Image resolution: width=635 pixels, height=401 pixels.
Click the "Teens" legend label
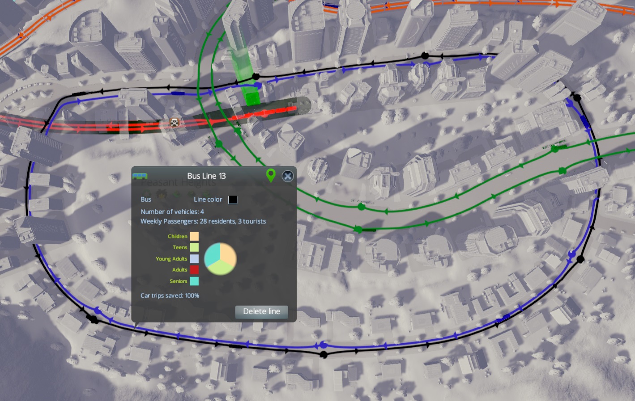pos(180,247)
